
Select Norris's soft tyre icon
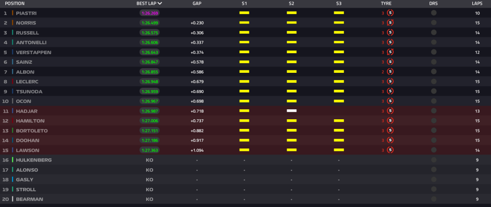coord(390,23)
